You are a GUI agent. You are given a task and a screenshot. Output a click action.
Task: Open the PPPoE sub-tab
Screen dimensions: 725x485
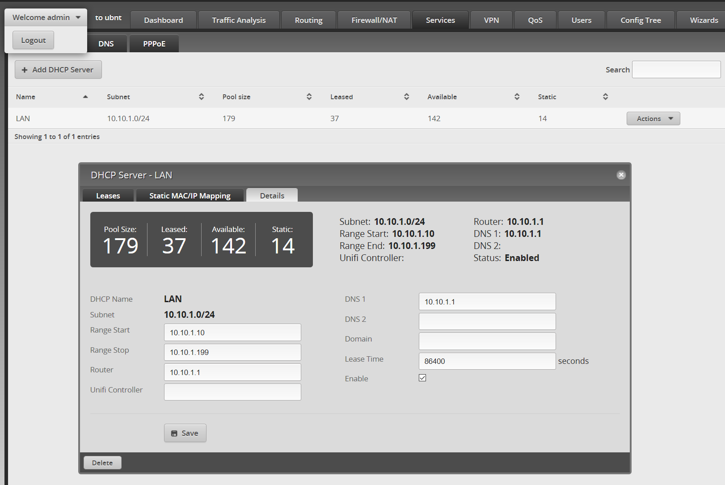[154, 44]
